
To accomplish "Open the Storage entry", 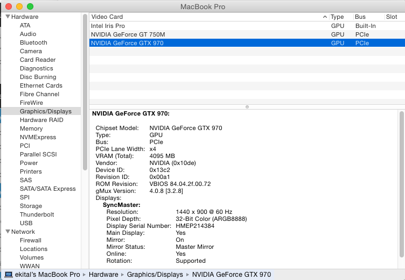I will pyautogui.click(x=31, y=206).
